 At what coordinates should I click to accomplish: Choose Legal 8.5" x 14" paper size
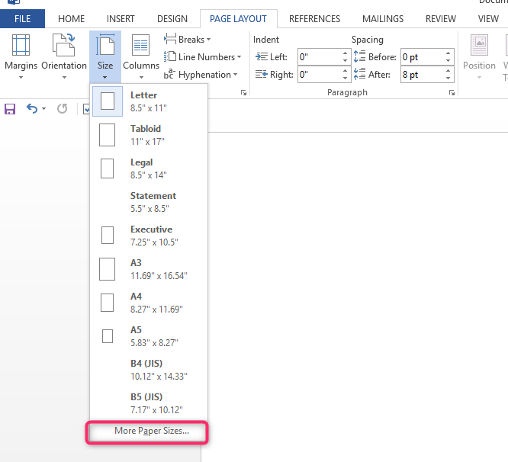tap(149, 168)
